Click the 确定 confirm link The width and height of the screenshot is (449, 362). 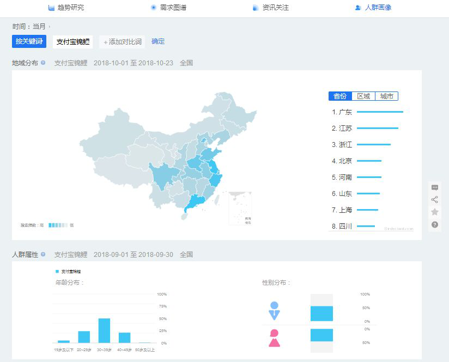158,41
